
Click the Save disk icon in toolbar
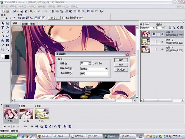(14, 11)
